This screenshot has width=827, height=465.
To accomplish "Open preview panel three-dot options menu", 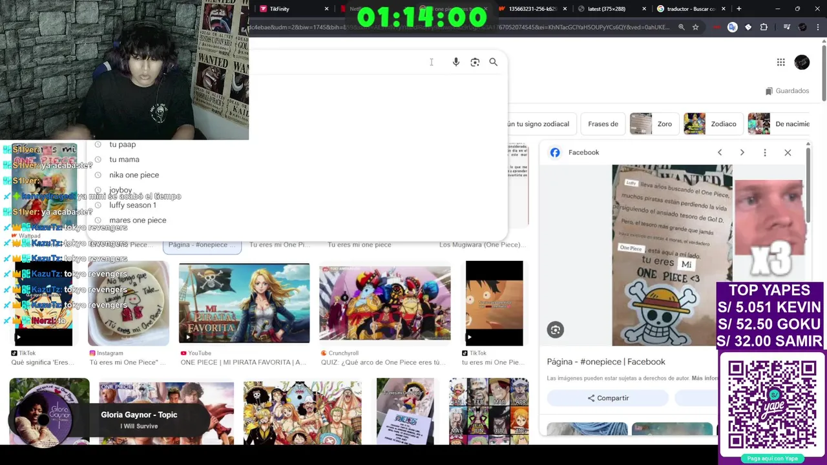I will pyautogui.click(x=765, y=152).
